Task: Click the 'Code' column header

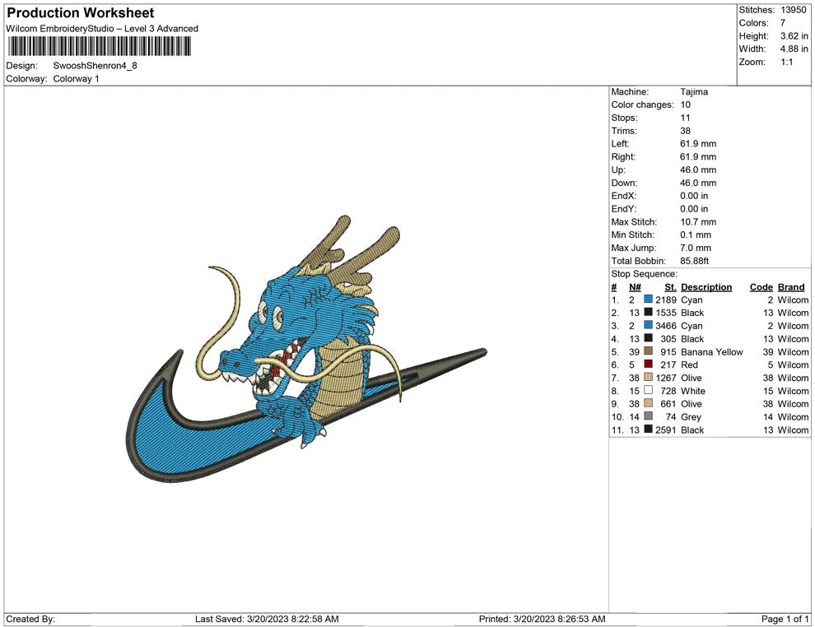Action: point(761,286)
